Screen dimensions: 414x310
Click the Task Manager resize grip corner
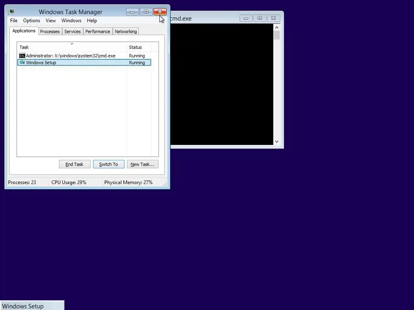click(165, 184)
